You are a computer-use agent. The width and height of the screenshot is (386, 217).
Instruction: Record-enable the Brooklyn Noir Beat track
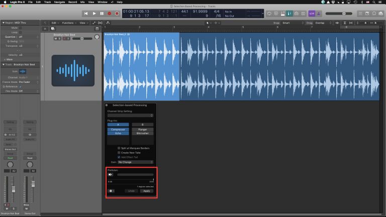[65, 39]
